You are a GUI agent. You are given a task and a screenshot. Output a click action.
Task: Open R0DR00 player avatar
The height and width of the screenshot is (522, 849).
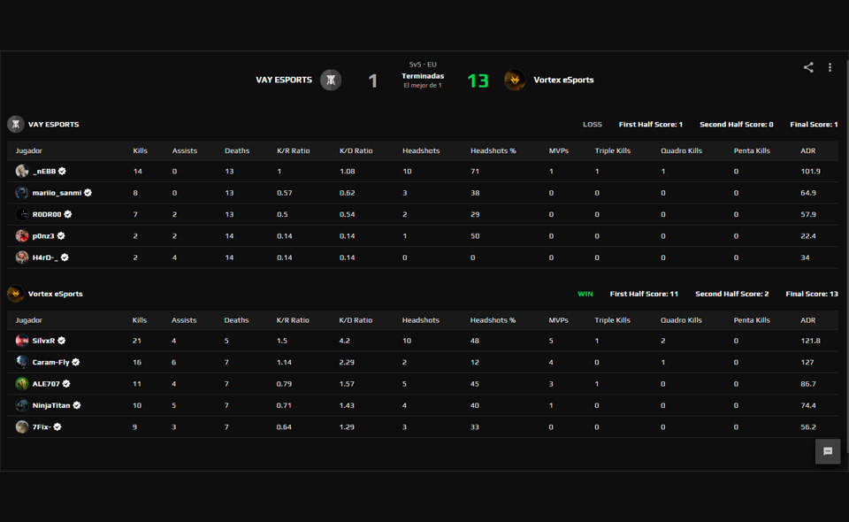[21, 214]
